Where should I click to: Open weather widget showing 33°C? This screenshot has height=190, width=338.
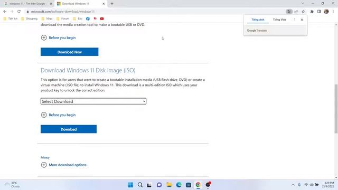[13, 185]
